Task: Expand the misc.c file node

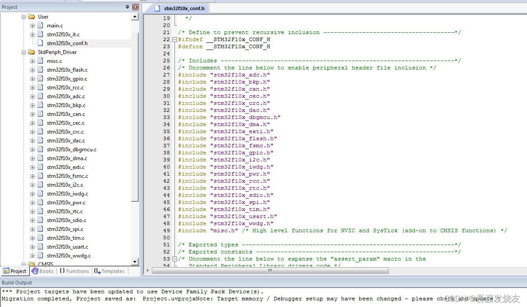Action: pos(32,61)
